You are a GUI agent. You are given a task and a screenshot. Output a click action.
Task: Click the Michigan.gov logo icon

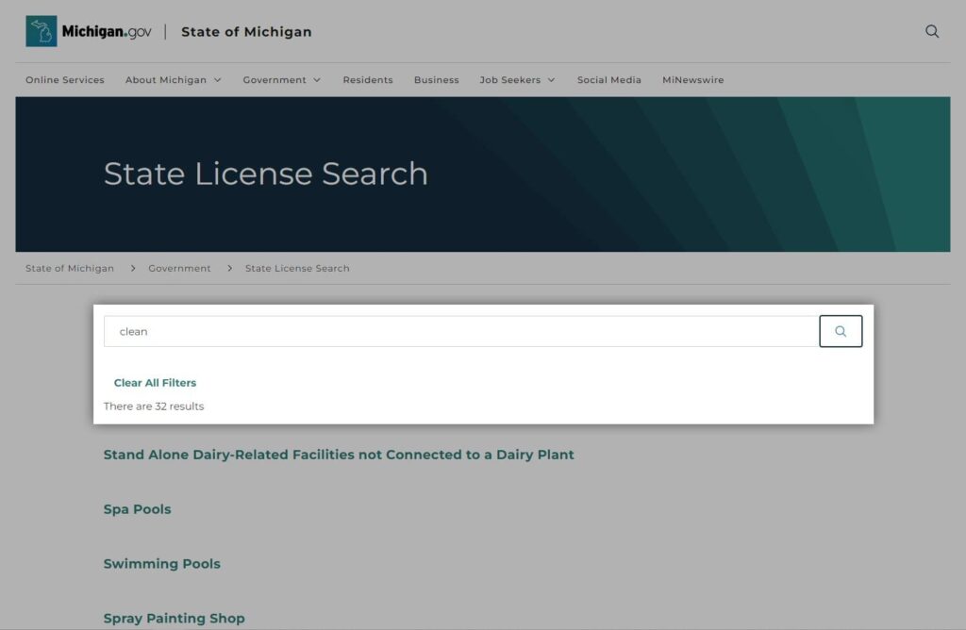pos(40,30)
